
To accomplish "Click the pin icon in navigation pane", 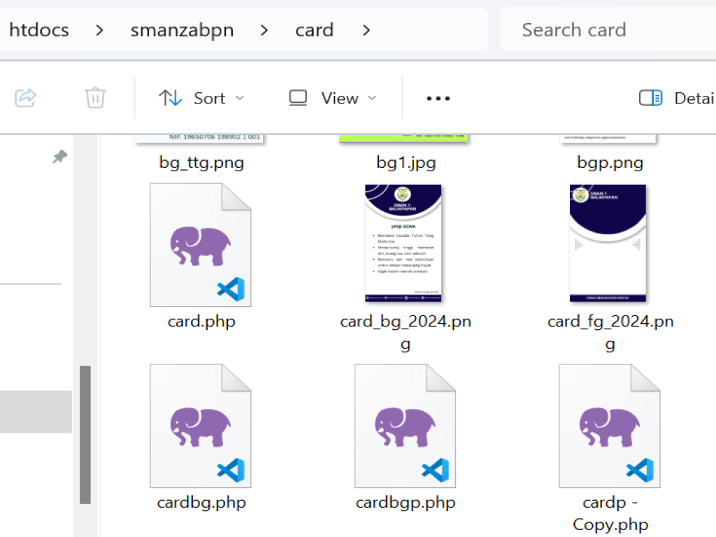I will pos(60,157).
